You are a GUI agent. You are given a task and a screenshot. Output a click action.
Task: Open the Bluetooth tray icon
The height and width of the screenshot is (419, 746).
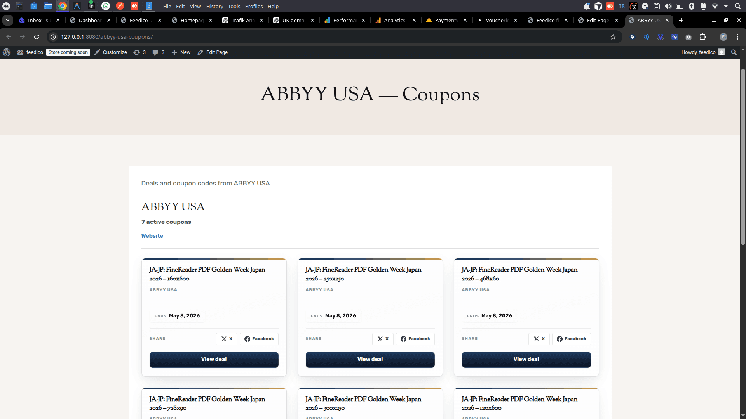tap(692, 6)
